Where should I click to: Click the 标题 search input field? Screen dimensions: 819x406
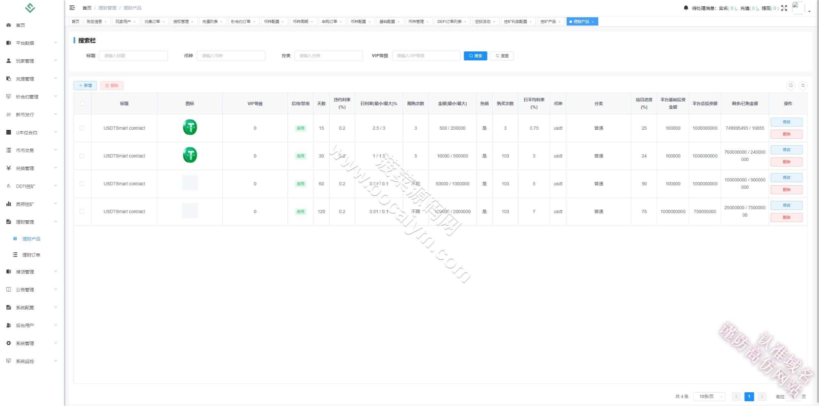133,56
